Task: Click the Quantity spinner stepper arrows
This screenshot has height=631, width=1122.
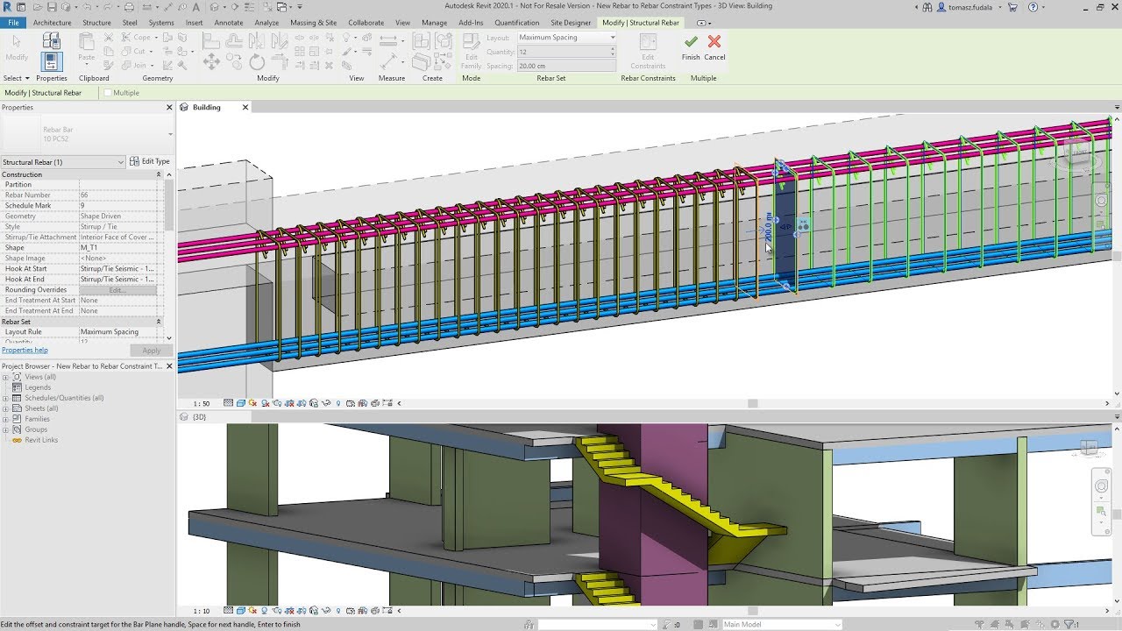Action: (613, 50)
